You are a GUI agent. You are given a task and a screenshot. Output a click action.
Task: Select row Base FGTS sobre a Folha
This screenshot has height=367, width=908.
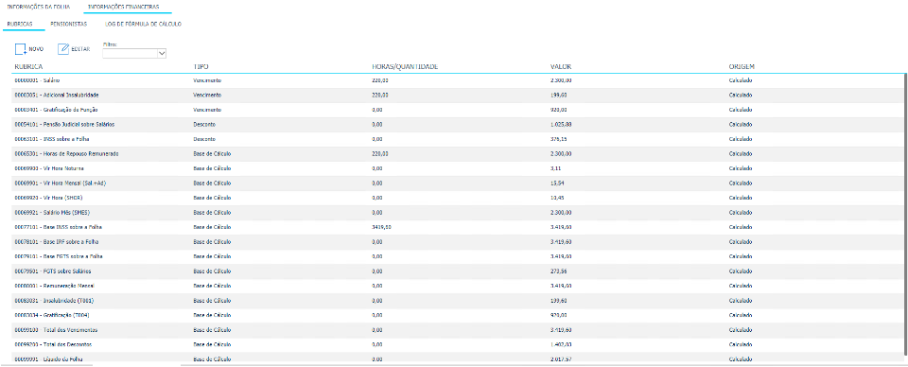click(x=458, y=256)
